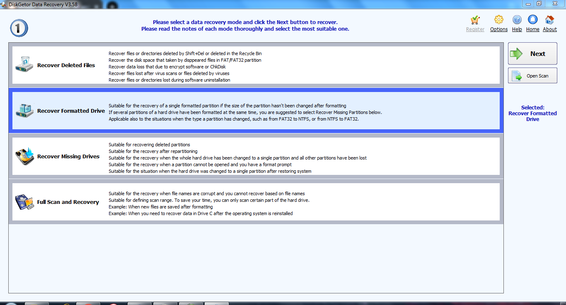Click the blue Home globe icon
This screenshot has height=305, width=566.
coord(532,19)
